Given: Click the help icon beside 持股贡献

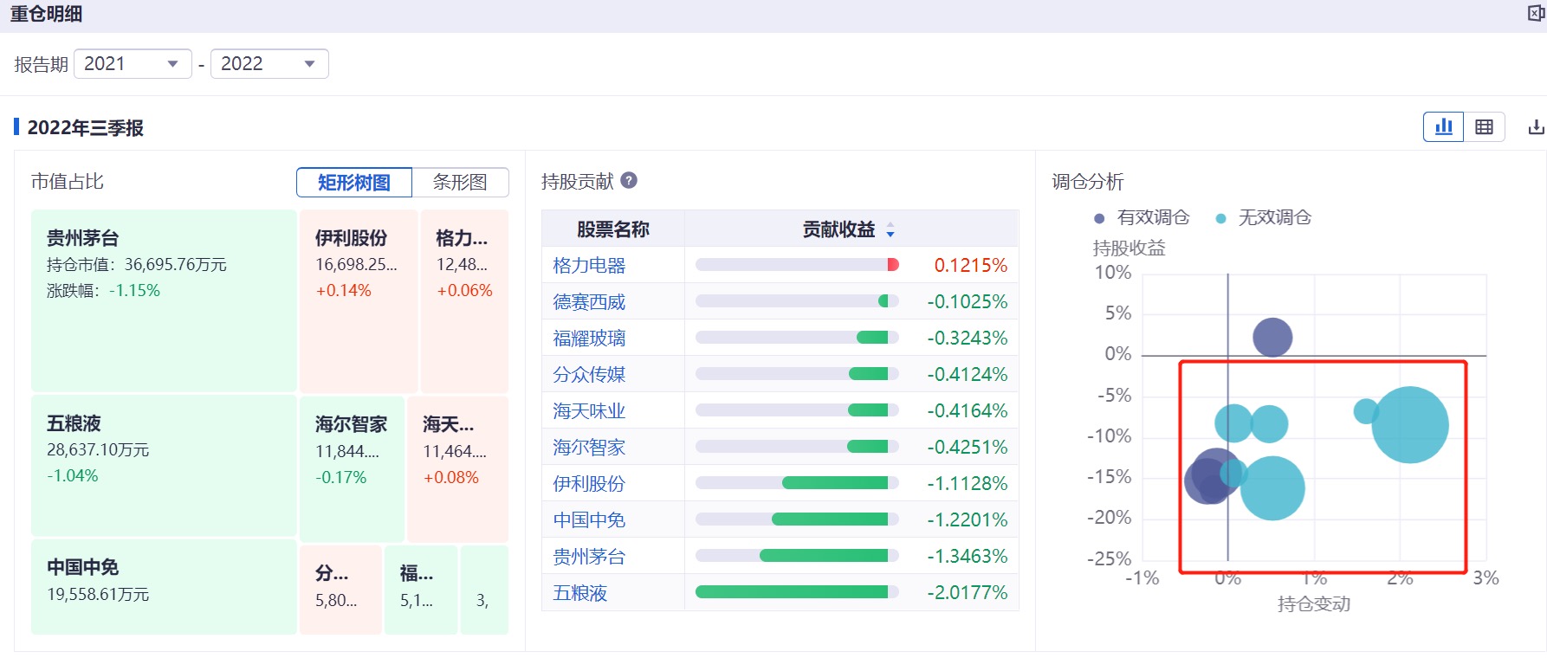Looking at the screenshot, I should point(630,180).
